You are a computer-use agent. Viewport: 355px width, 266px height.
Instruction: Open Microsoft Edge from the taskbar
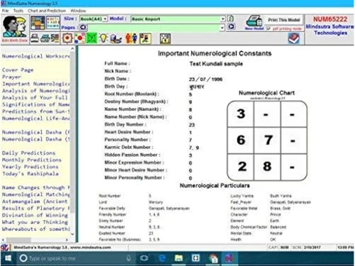162,258
